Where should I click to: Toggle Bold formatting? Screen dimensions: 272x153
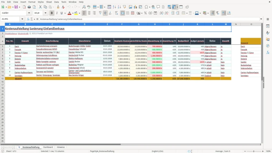[52, 13]
